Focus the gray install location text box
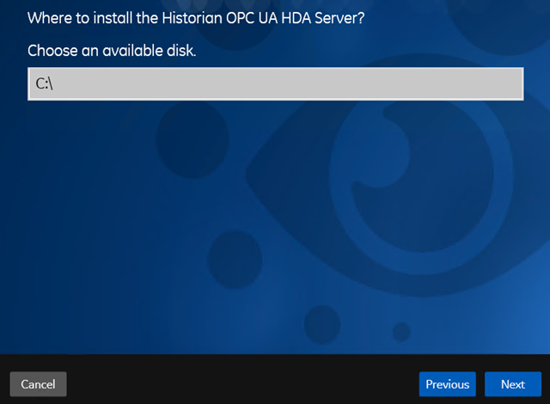This screenshot has width=550, height=404. coord(275,84)
